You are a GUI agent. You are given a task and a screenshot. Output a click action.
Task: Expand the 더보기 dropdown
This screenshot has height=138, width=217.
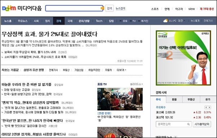121,70
